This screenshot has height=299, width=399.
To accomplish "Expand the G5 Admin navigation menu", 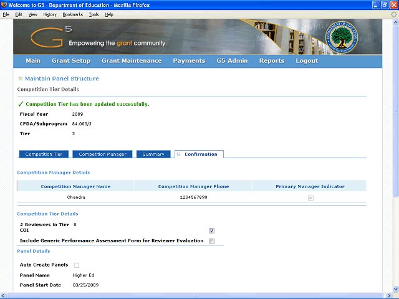I will click(232, 61).
